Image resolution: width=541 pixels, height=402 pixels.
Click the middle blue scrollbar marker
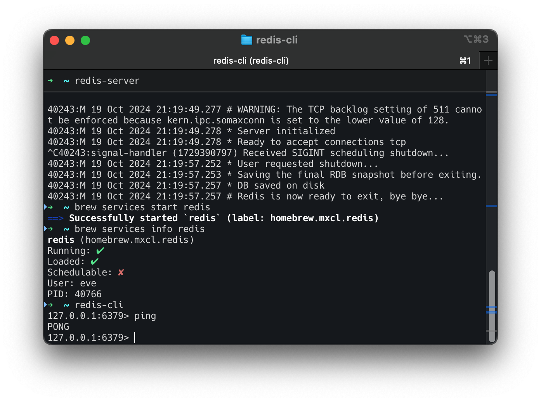491,206
